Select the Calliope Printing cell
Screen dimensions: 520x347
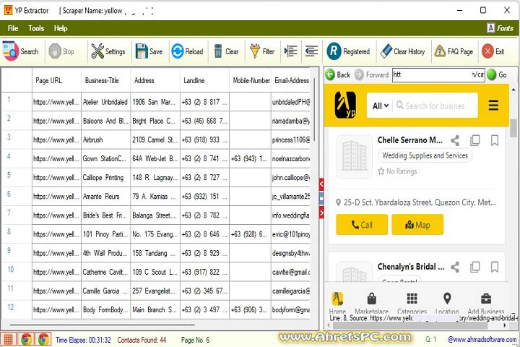[x=105, y=178]
